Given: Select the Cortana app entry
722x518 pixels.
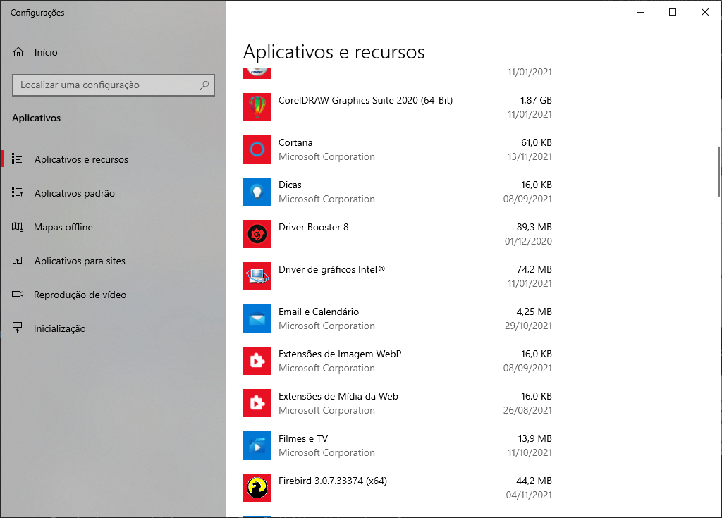Looking at the screenshot, I should click(398, 149).
